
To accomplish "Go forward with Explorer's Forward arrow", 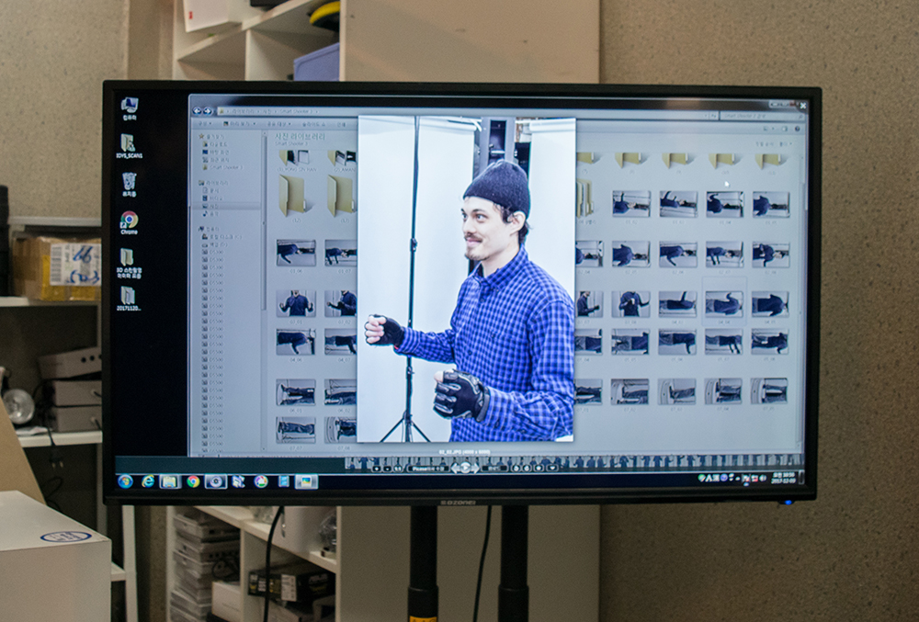I will pos(208,110).
